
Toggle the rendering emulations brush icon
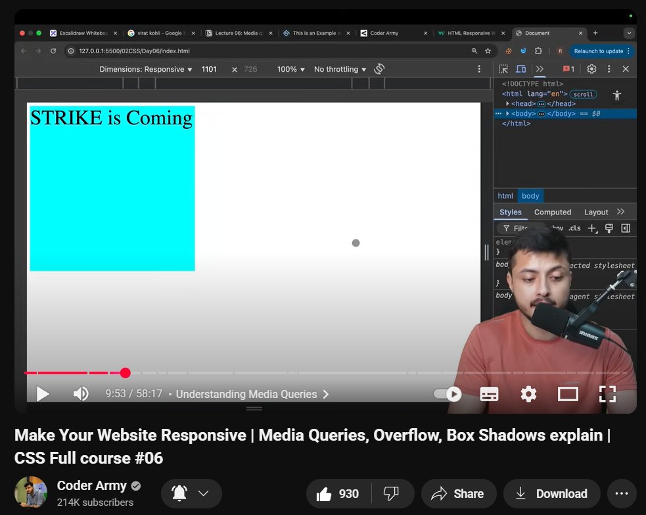(x=609, y=228)
